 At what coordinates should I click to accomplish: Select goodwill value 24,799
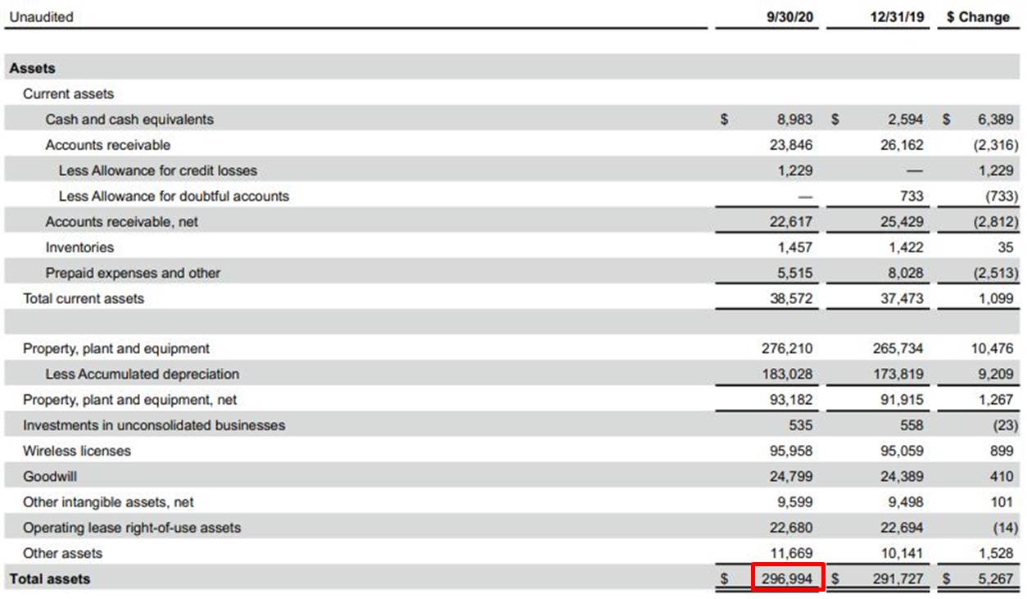coord(791,476)
